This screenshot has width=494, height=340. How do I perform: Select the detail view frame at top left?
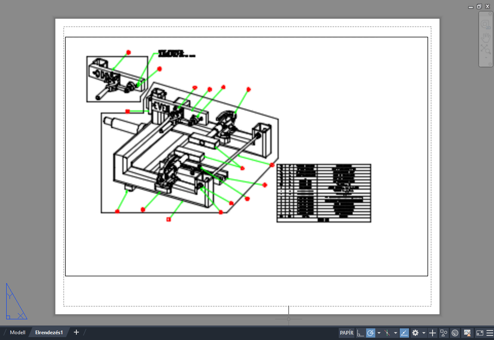point(117,79)
